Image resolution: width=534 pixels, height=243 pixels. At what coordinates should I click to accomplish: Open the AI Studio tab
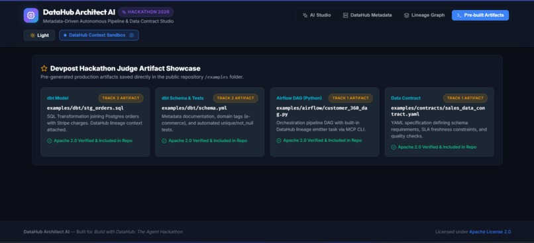pos(317,15)
